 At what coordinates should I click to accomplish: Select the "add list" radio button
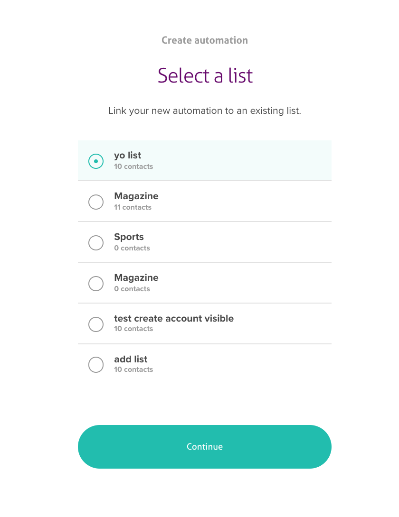[x=96, y=365]
